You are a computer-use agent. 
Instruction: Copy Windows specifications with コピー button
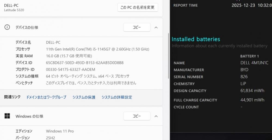tap(137, 116)
